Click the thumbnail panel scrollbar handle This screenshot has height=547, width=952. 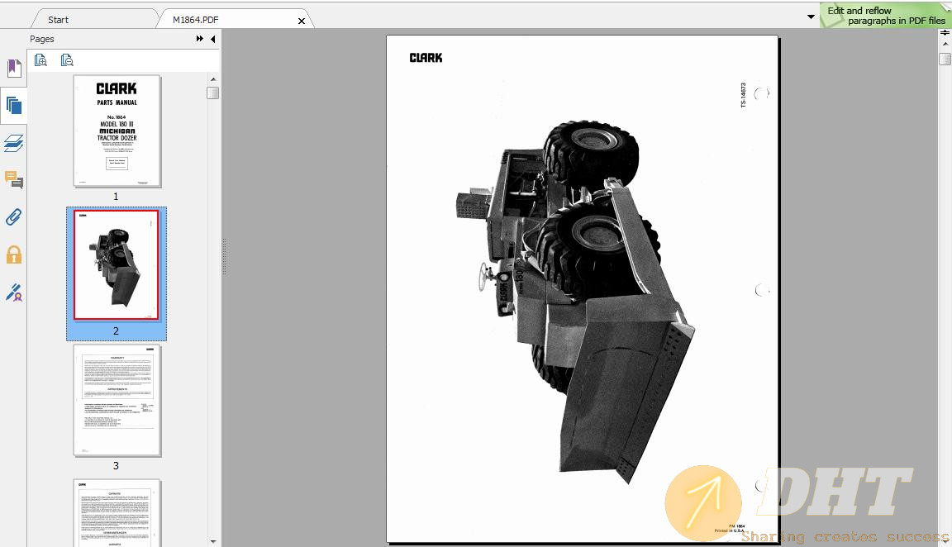pos(213,93)
